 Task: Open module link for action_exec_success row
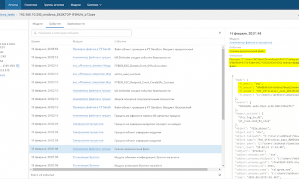point(92,74)
